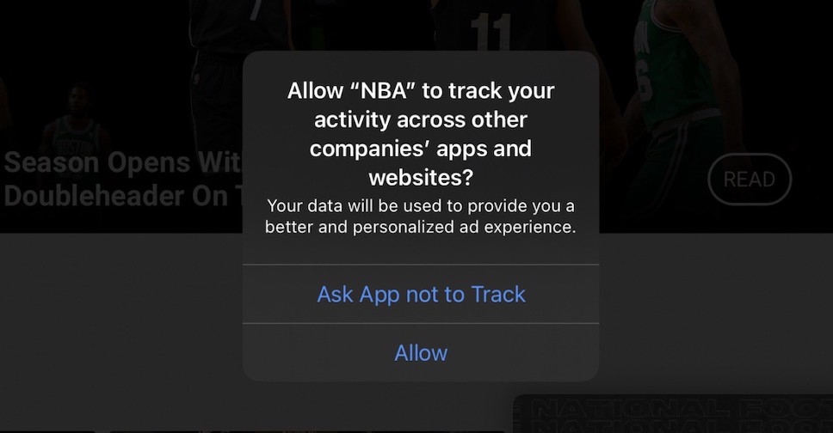
Task: Open the National Football banner thumbnail
Action: click(x=673, y=413)
